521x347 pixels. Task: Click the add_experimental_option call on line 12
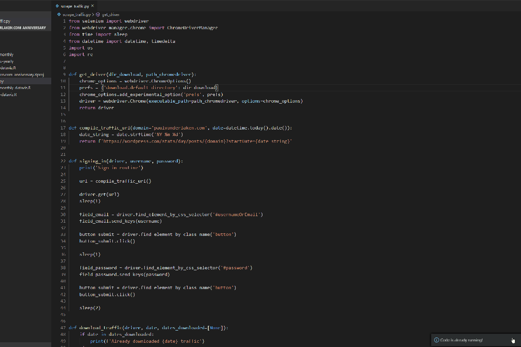point(151,95)
